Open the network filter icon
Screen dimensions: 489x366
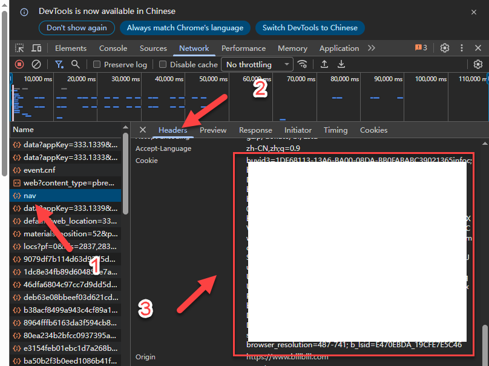coord(59,64)
